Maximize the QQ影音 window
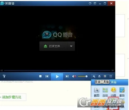Image resolution: width=129 pixels, height=110 pixels. [x=105, y=3]
